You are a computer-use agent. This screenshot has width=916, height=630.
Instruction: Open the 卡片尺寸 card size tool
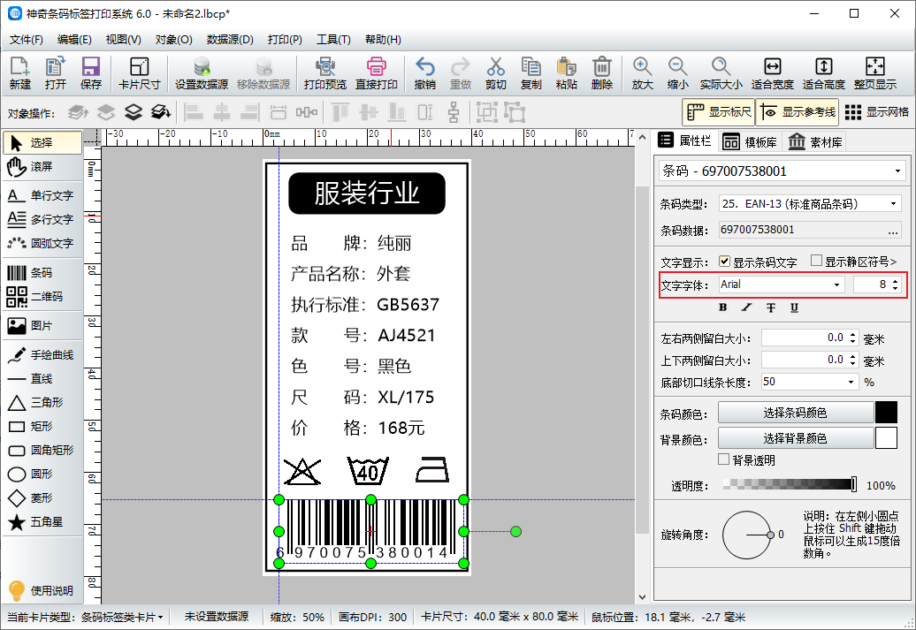pyautogui.click(x=139, y=73)
